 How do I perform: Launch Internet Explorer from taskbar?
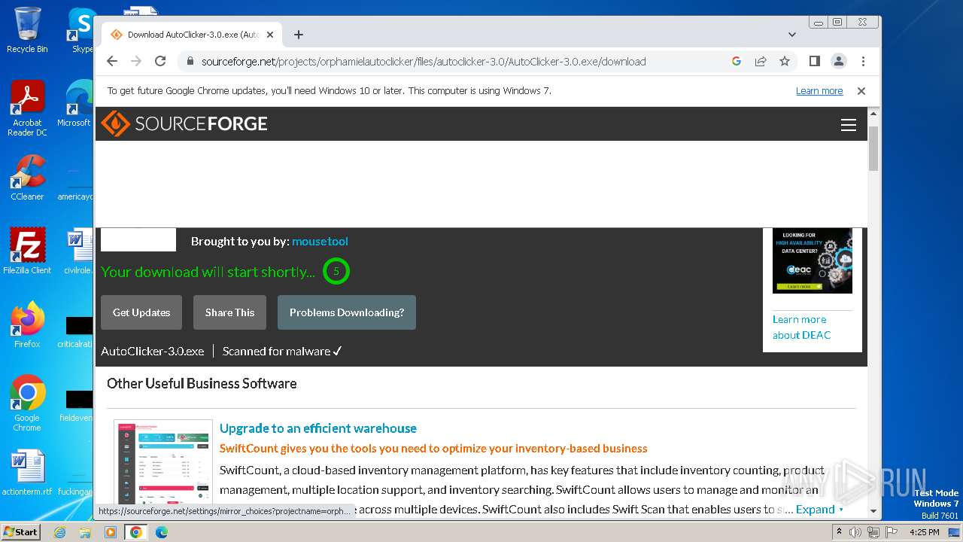click(59, 532)
